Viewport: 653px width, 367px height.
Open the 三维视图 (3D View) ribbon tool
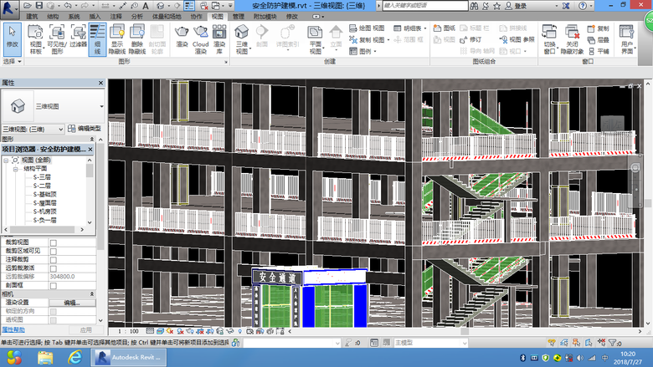[241, 35]
